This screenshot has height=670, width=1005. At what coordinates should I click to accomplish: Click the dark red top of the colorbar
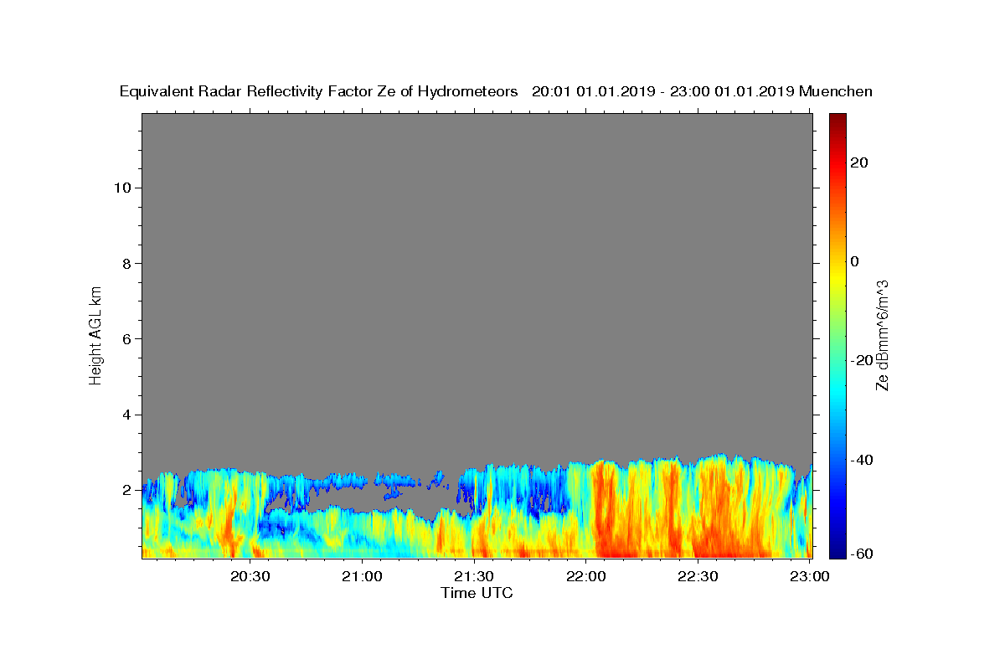point(837,120)
